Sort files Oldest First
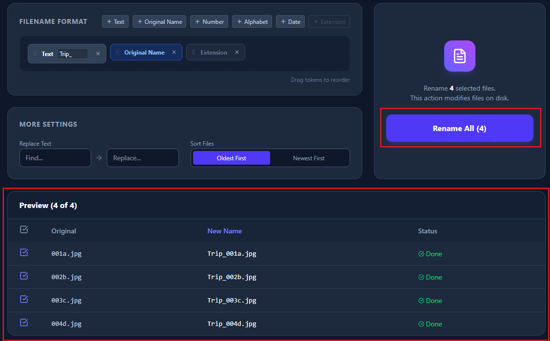Image resolution: width=550 pixels, height=341 pixels. 232,158
